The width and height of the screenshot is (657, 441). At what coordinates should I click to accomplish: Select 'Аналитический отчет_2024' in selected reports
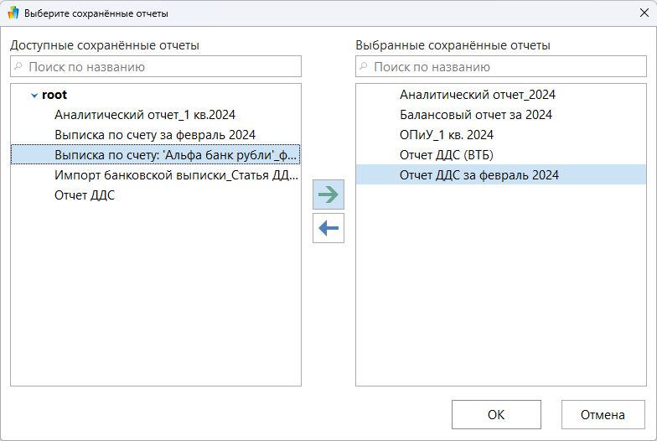[x=477, y=95]
